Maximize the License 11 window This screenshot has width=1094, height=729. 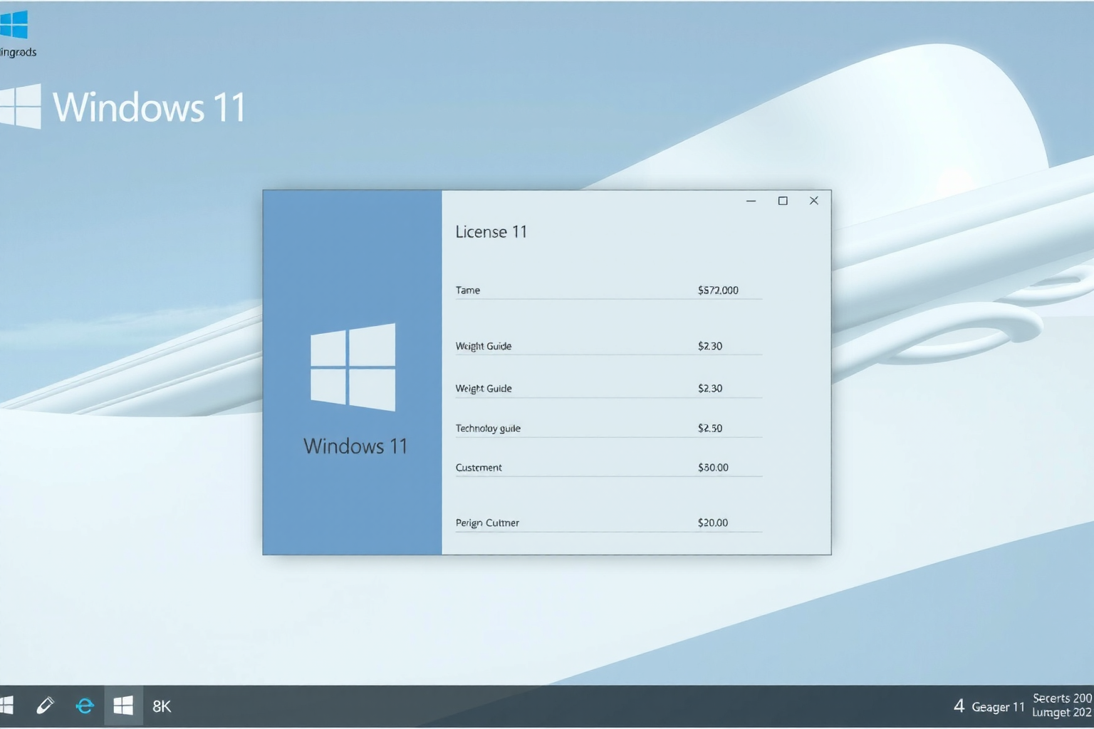point(783,201)
